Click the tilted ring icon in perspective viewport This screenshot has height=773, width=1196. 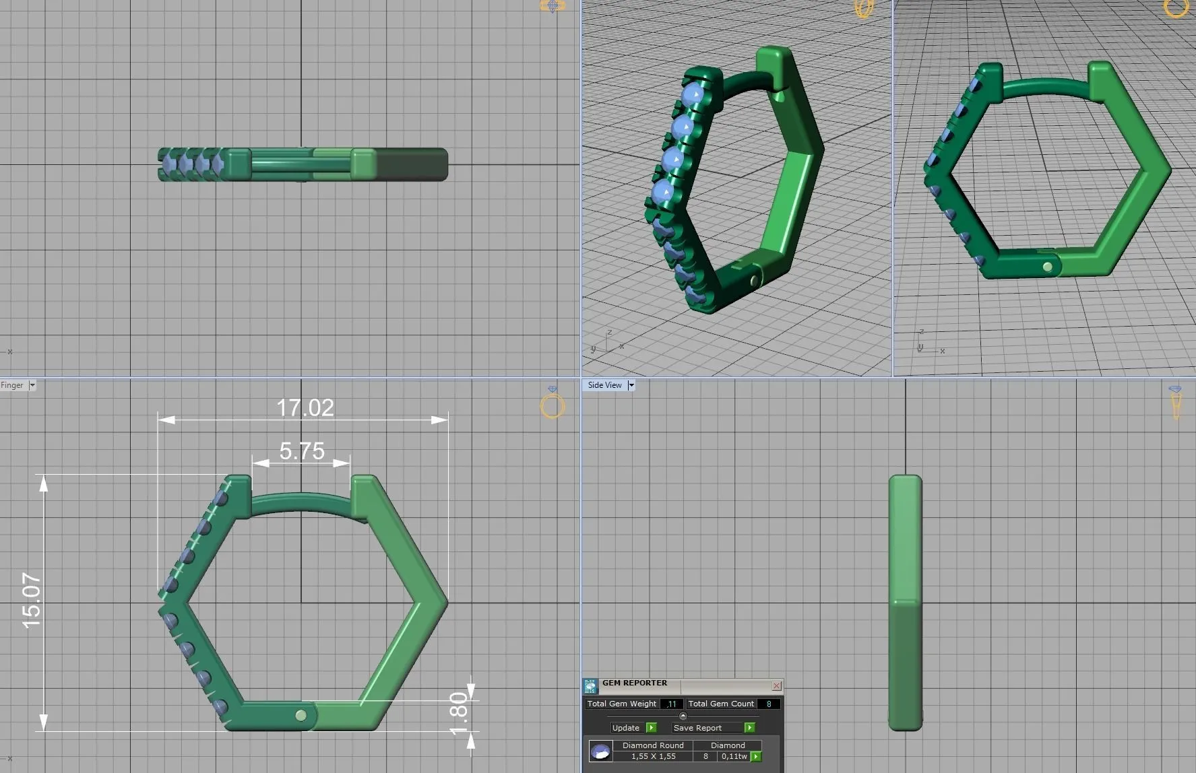coord(864,8)
